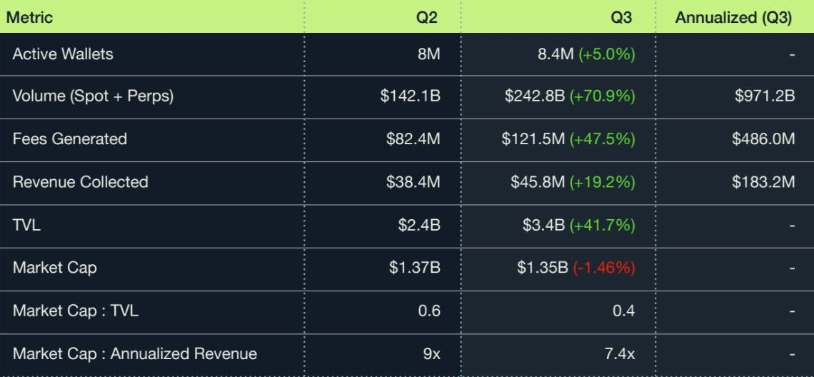The image size is (814, 377).
Task: Click the 7.4x Q3 revenue multiple
Action: [619, 353]
